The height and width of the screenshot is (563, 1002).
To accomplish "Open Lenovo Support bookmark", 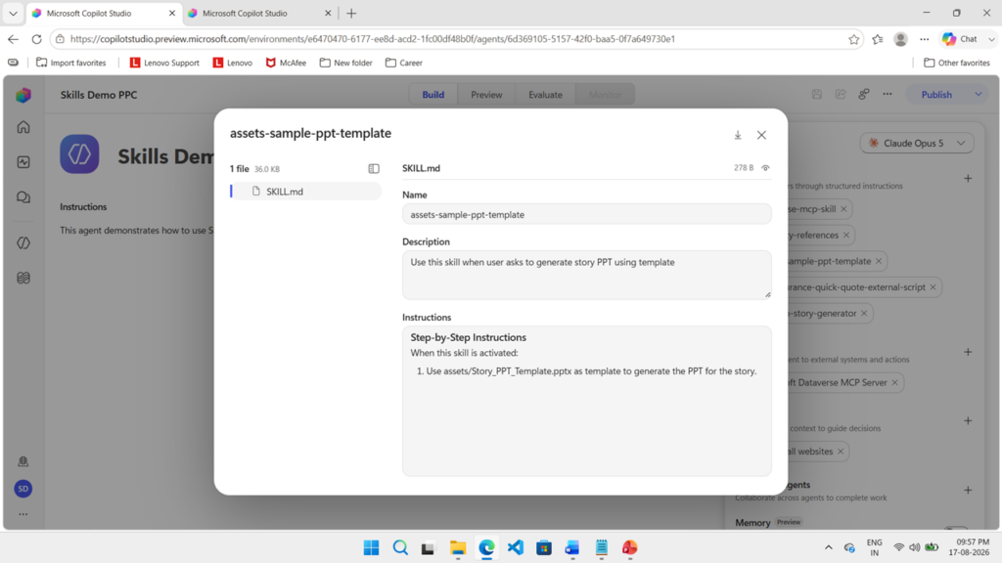I will (164, 63).
